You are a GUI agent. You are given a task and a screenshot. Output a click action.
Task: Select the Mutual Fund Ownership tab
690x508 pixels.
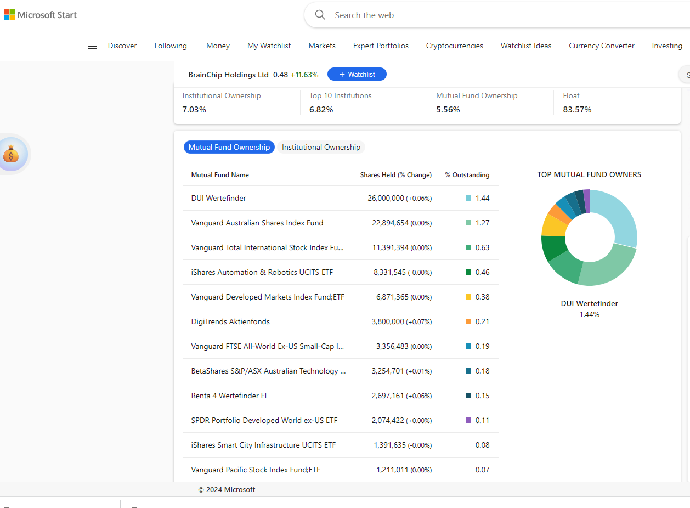click(229, 147)
